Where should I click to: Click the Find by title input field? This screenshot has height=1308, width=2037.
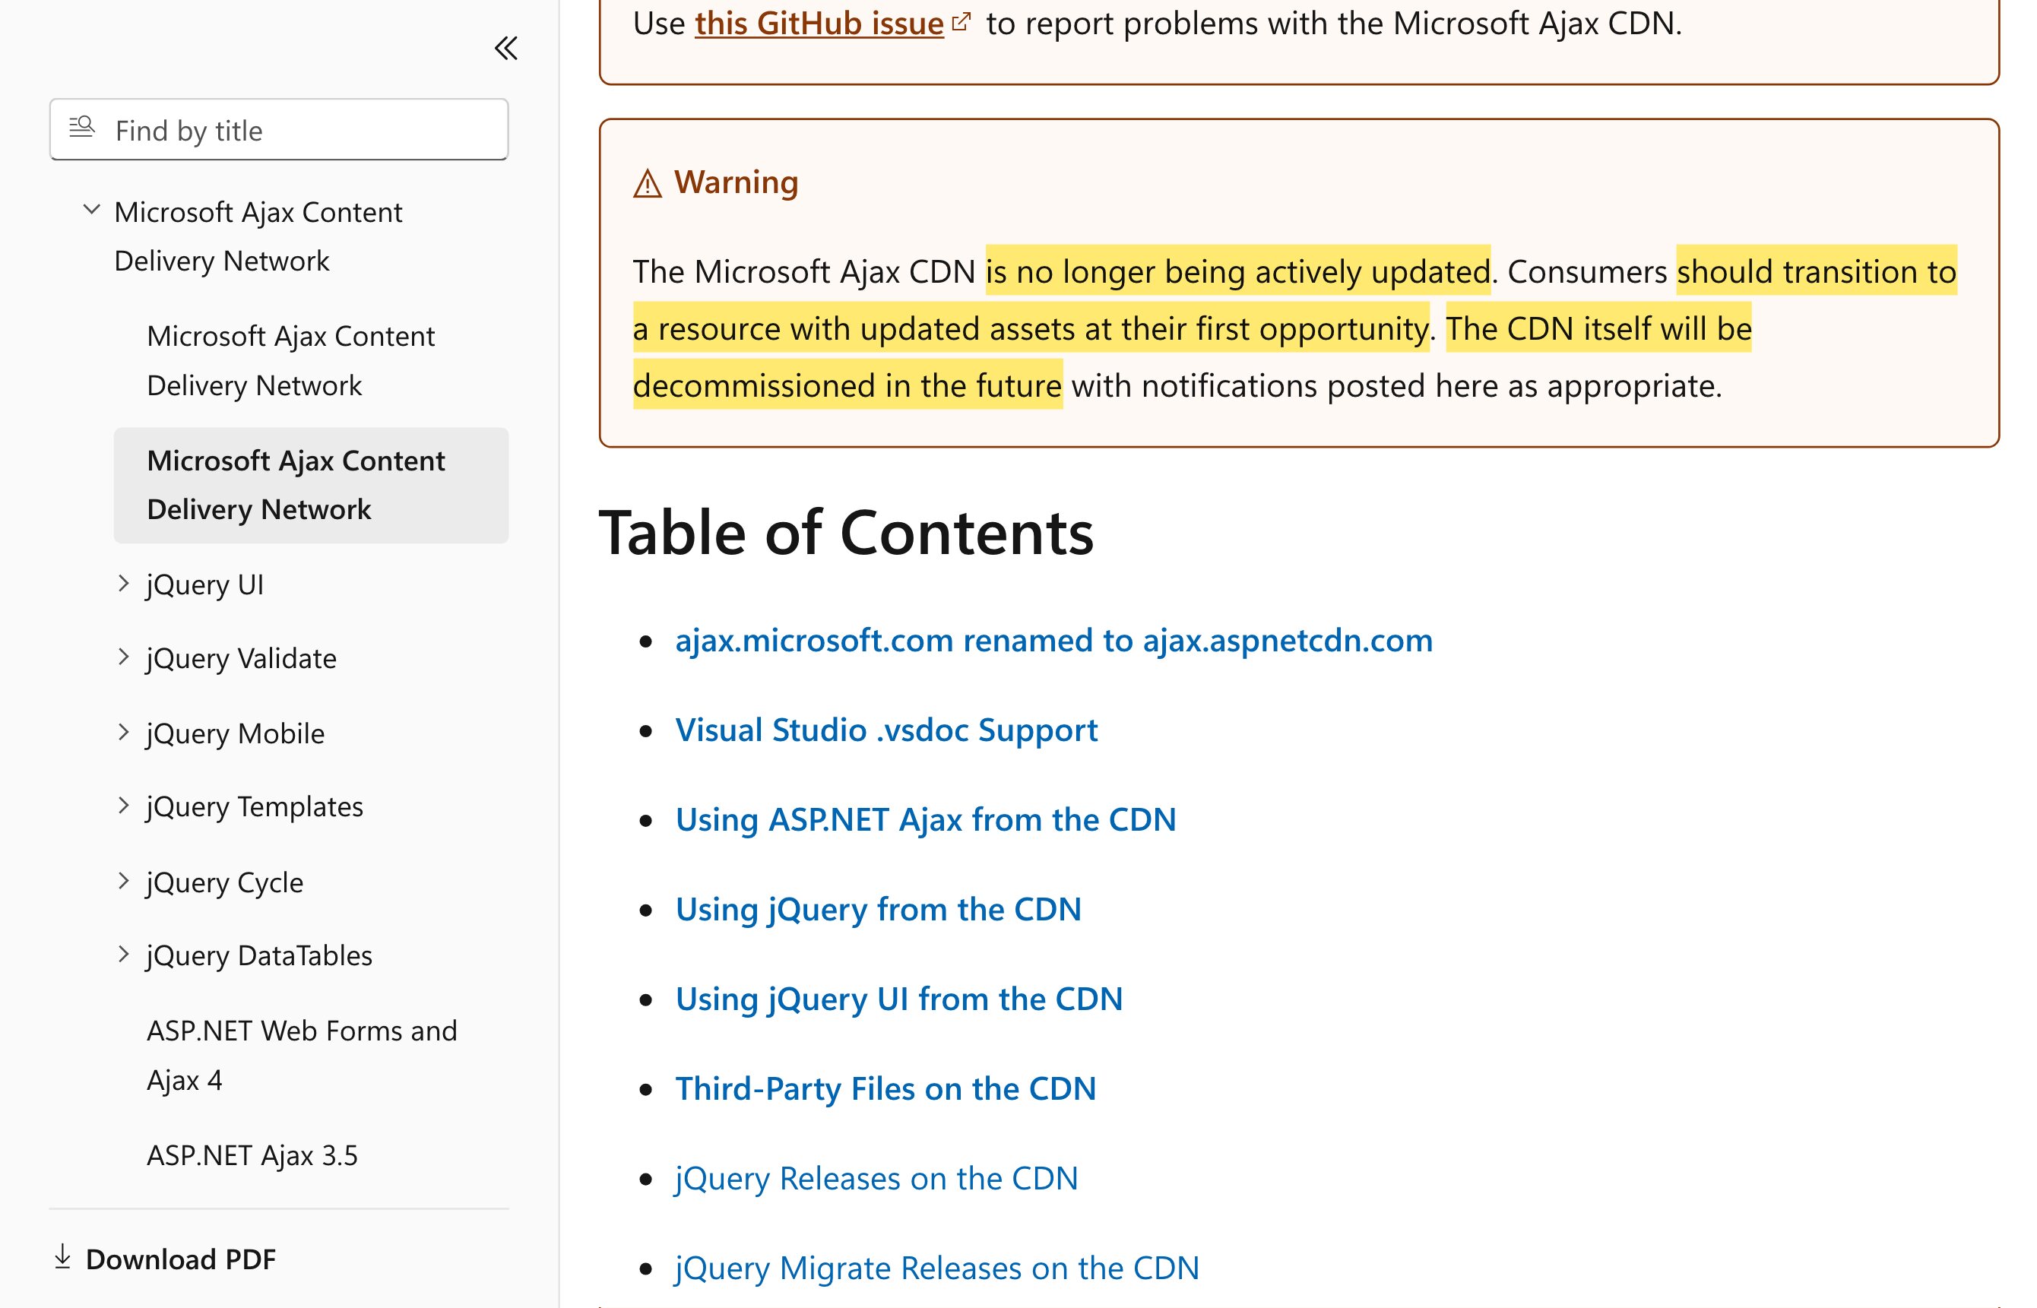pyautogui.click(x=279, y=130)
